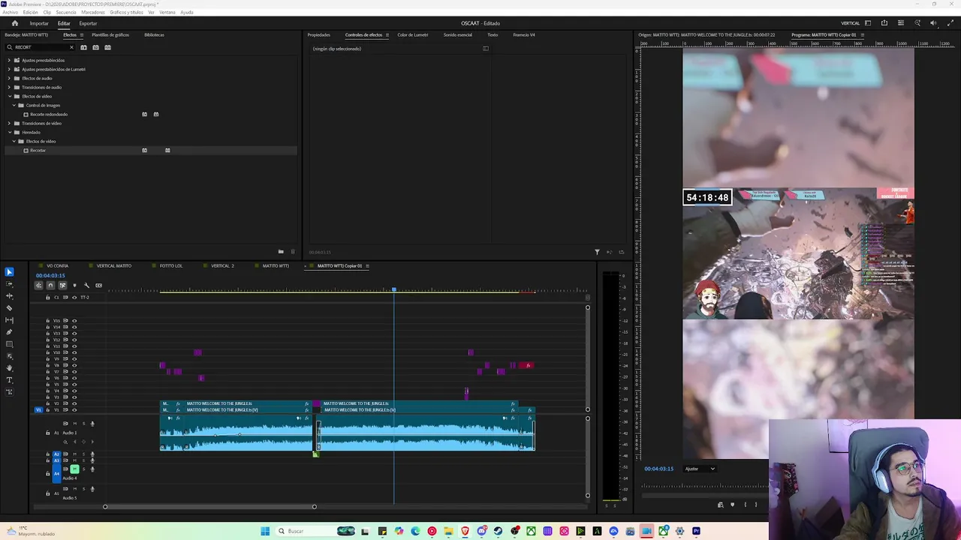Open the audio volume icon in header
The image size is (961, 540).
[933, 23]
